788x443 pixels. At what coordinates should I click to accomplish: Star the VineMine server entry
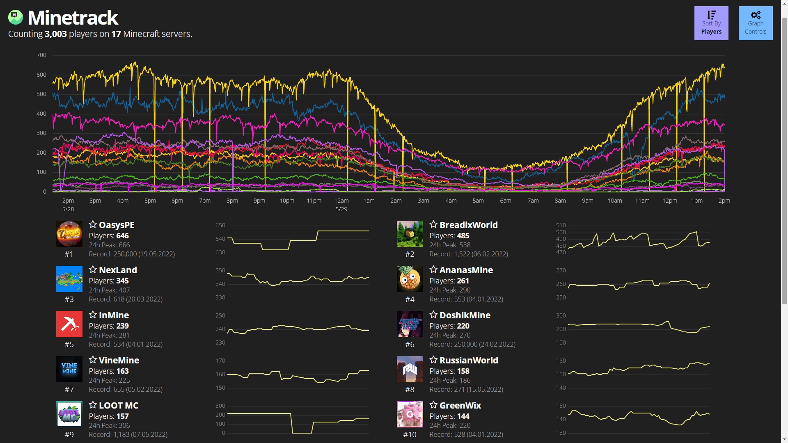(93, 360)
